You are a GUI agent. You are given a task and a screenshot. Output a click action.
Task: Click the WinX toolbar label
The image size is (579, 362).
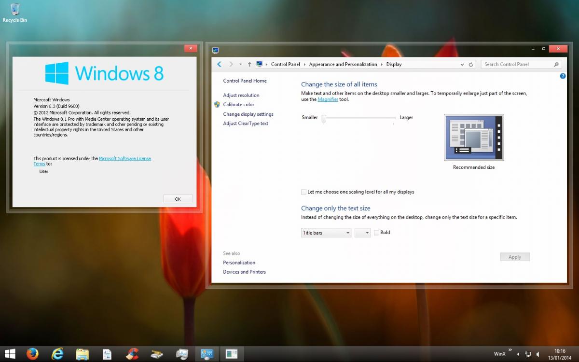[x=500, y=354]
